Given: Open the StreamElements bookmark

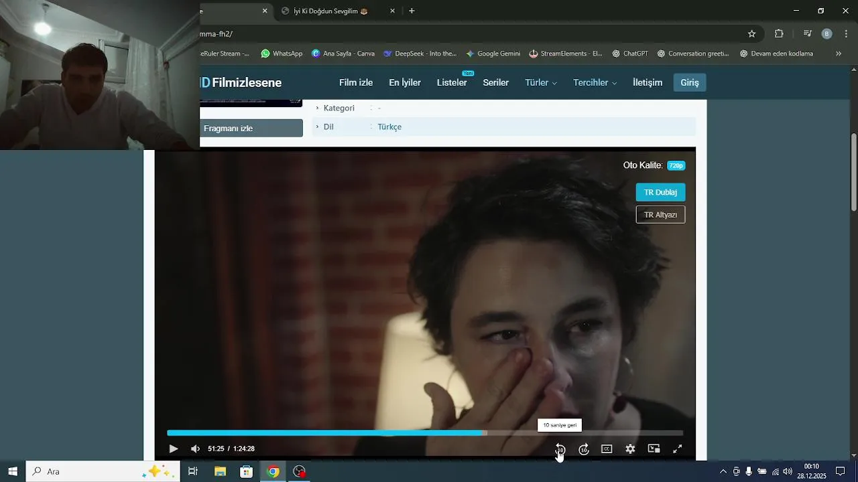Looking at the screenshot, I should pyautogui.click(x=566, y=54).
